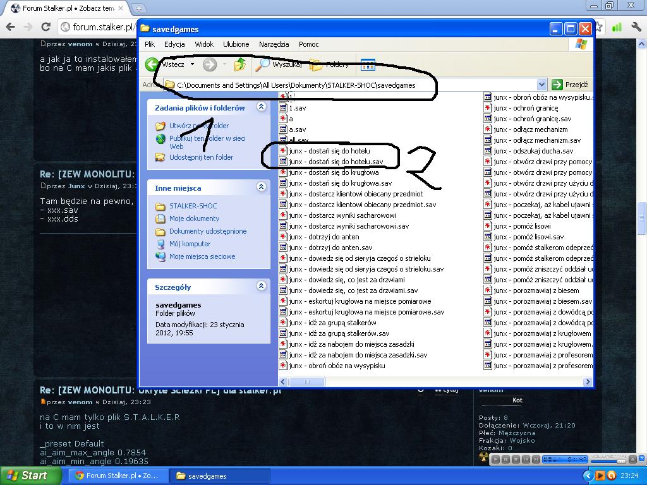Click the Przejdź go button
The width and height of the screenshot is (647, 485).
pos(570,85)
